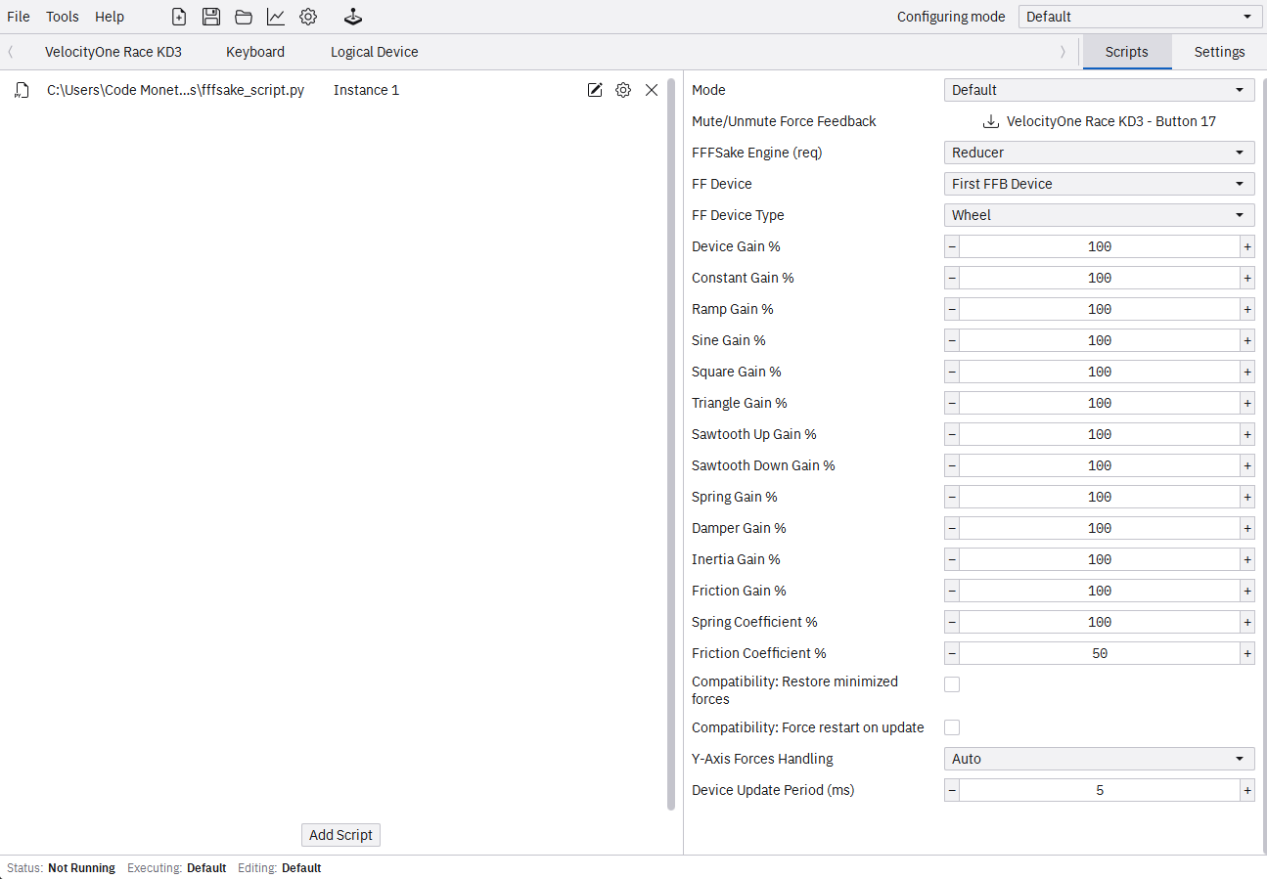
Task: Click the Damper Gain % value field
Action: (x=1100, y=528)
